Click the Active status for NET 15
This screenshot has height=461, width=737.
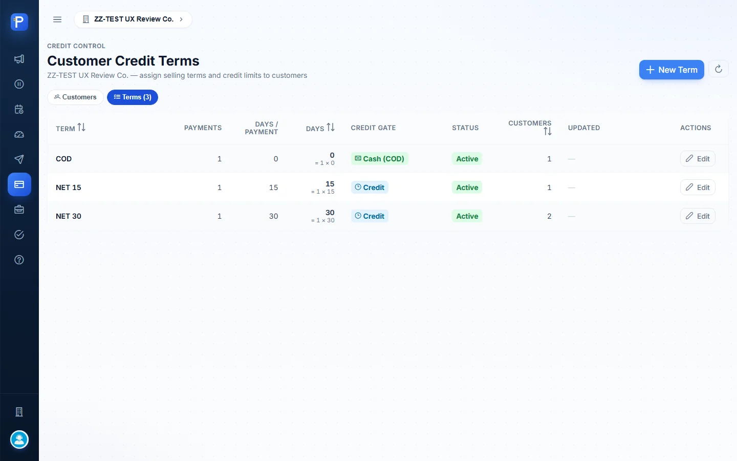point(467,187)
